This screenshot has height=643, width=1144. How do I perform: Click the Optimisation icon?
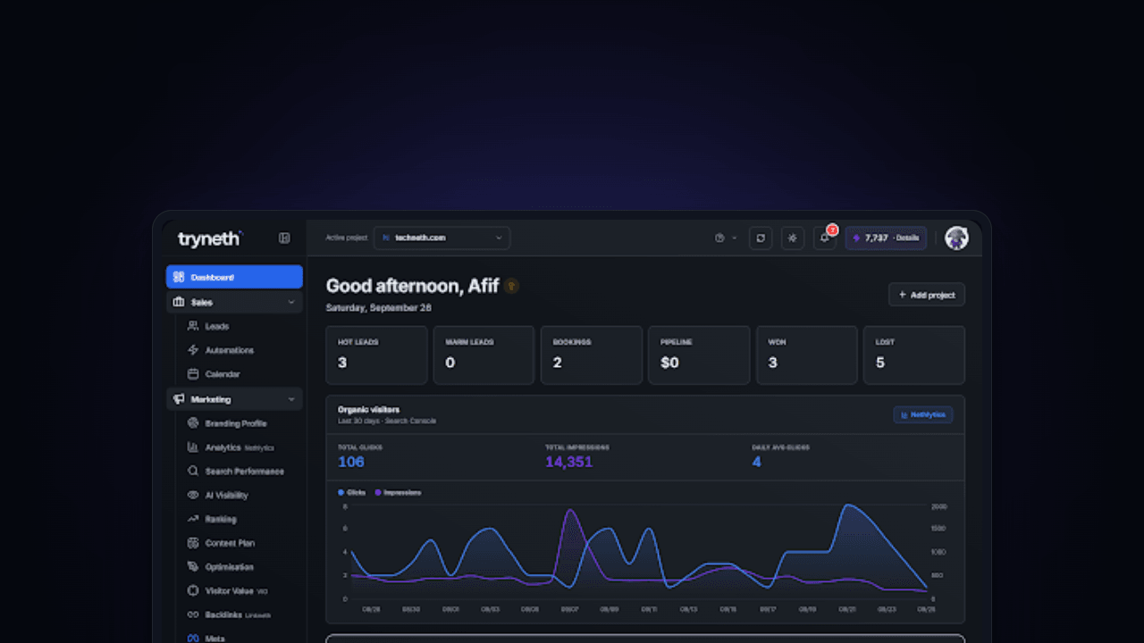[x=193, y=567]
